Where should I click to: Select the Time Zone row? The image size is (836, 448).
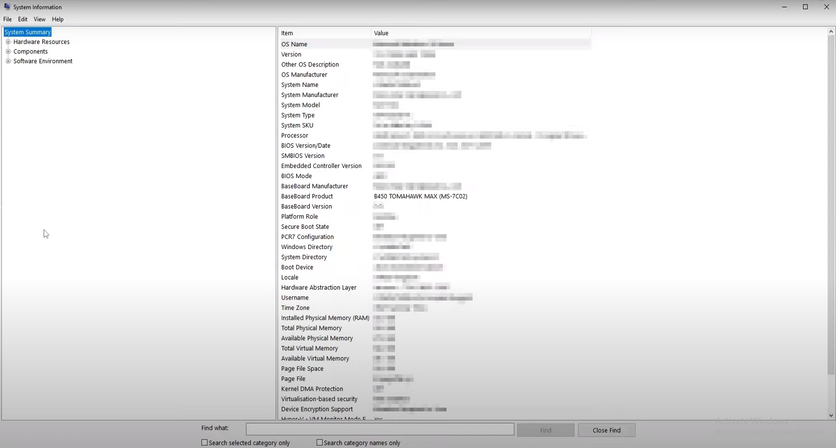(435, 308)
